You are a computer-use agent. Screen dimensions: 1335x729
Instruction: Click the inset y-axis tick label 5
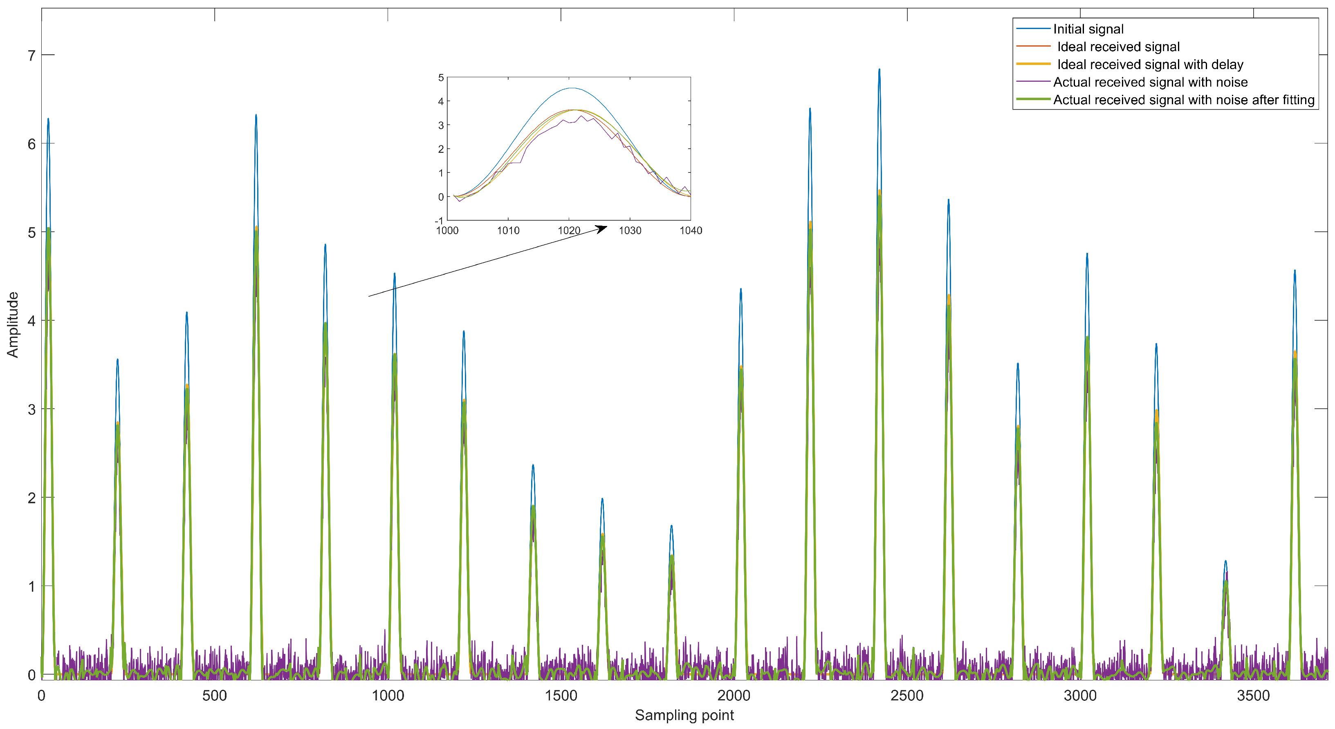441,78
